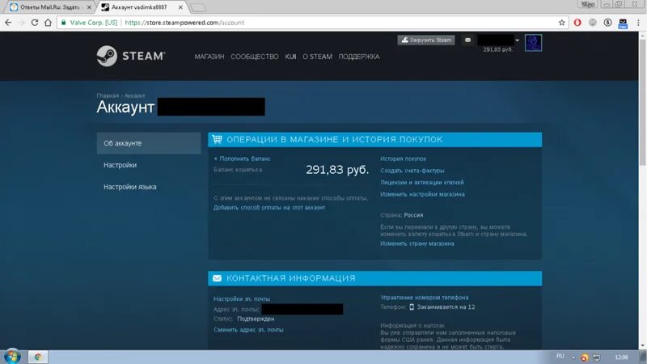Click the RU language indicator in tray
Screen dimensions: 647x364
(x=560, y=356)
